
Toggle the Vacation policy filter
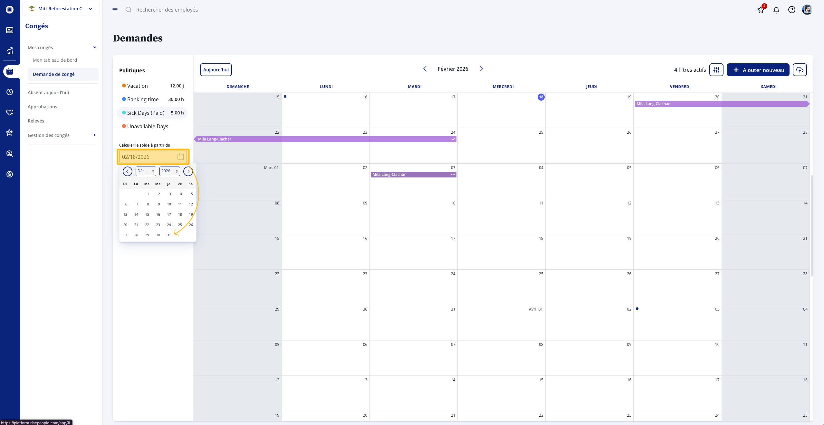pos(138,86)
